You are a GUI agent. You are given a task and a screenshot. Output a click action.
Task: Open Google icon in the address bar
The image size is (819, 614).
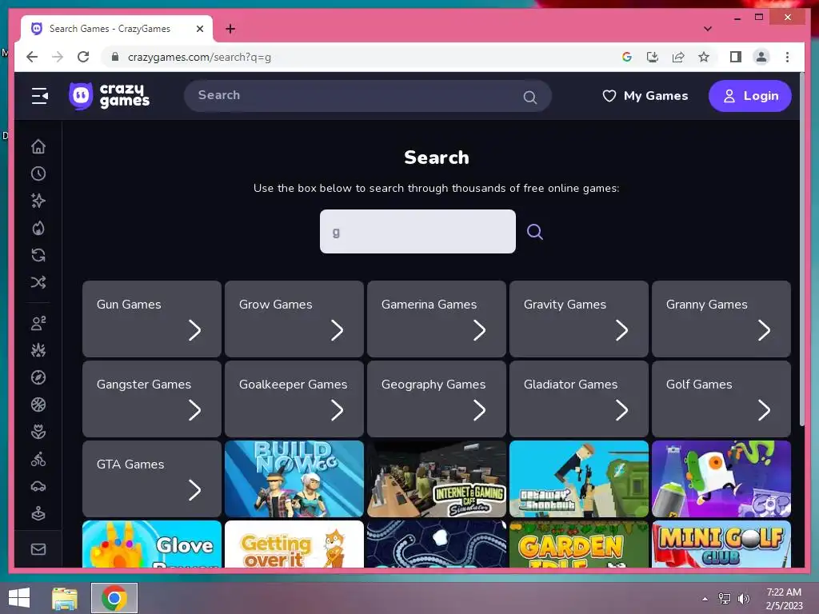tap(627, 57)
